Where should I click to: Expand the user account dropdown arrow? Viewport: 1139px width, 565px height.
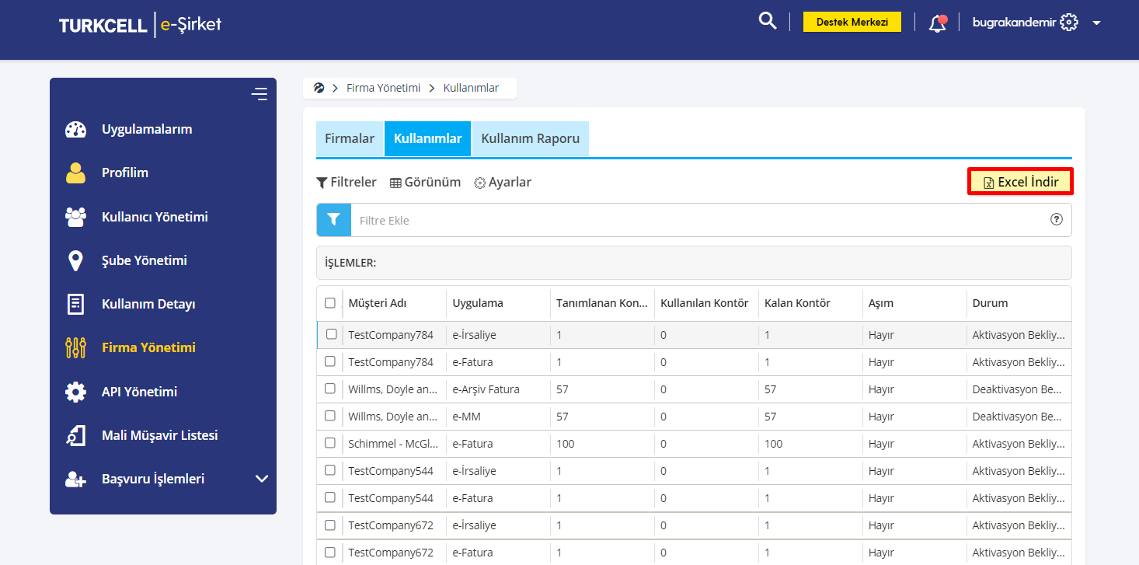[1096, 23]
